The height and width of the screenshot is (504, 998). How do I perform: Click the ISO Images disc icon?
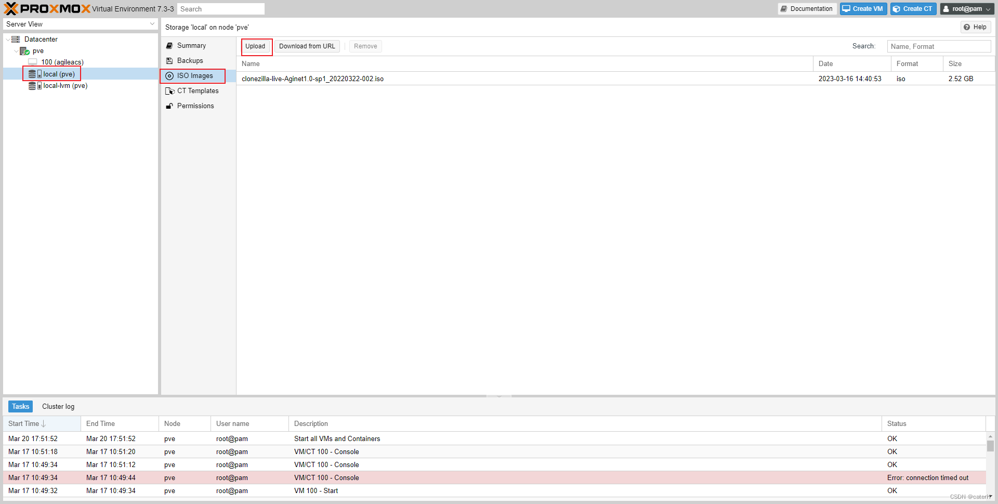(169, 76)
